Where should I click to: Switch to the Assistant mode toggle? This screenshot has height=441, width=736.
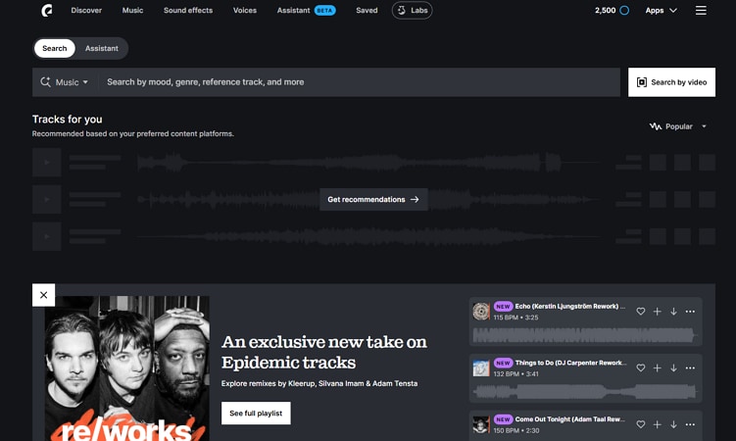[x=101, y=48]
